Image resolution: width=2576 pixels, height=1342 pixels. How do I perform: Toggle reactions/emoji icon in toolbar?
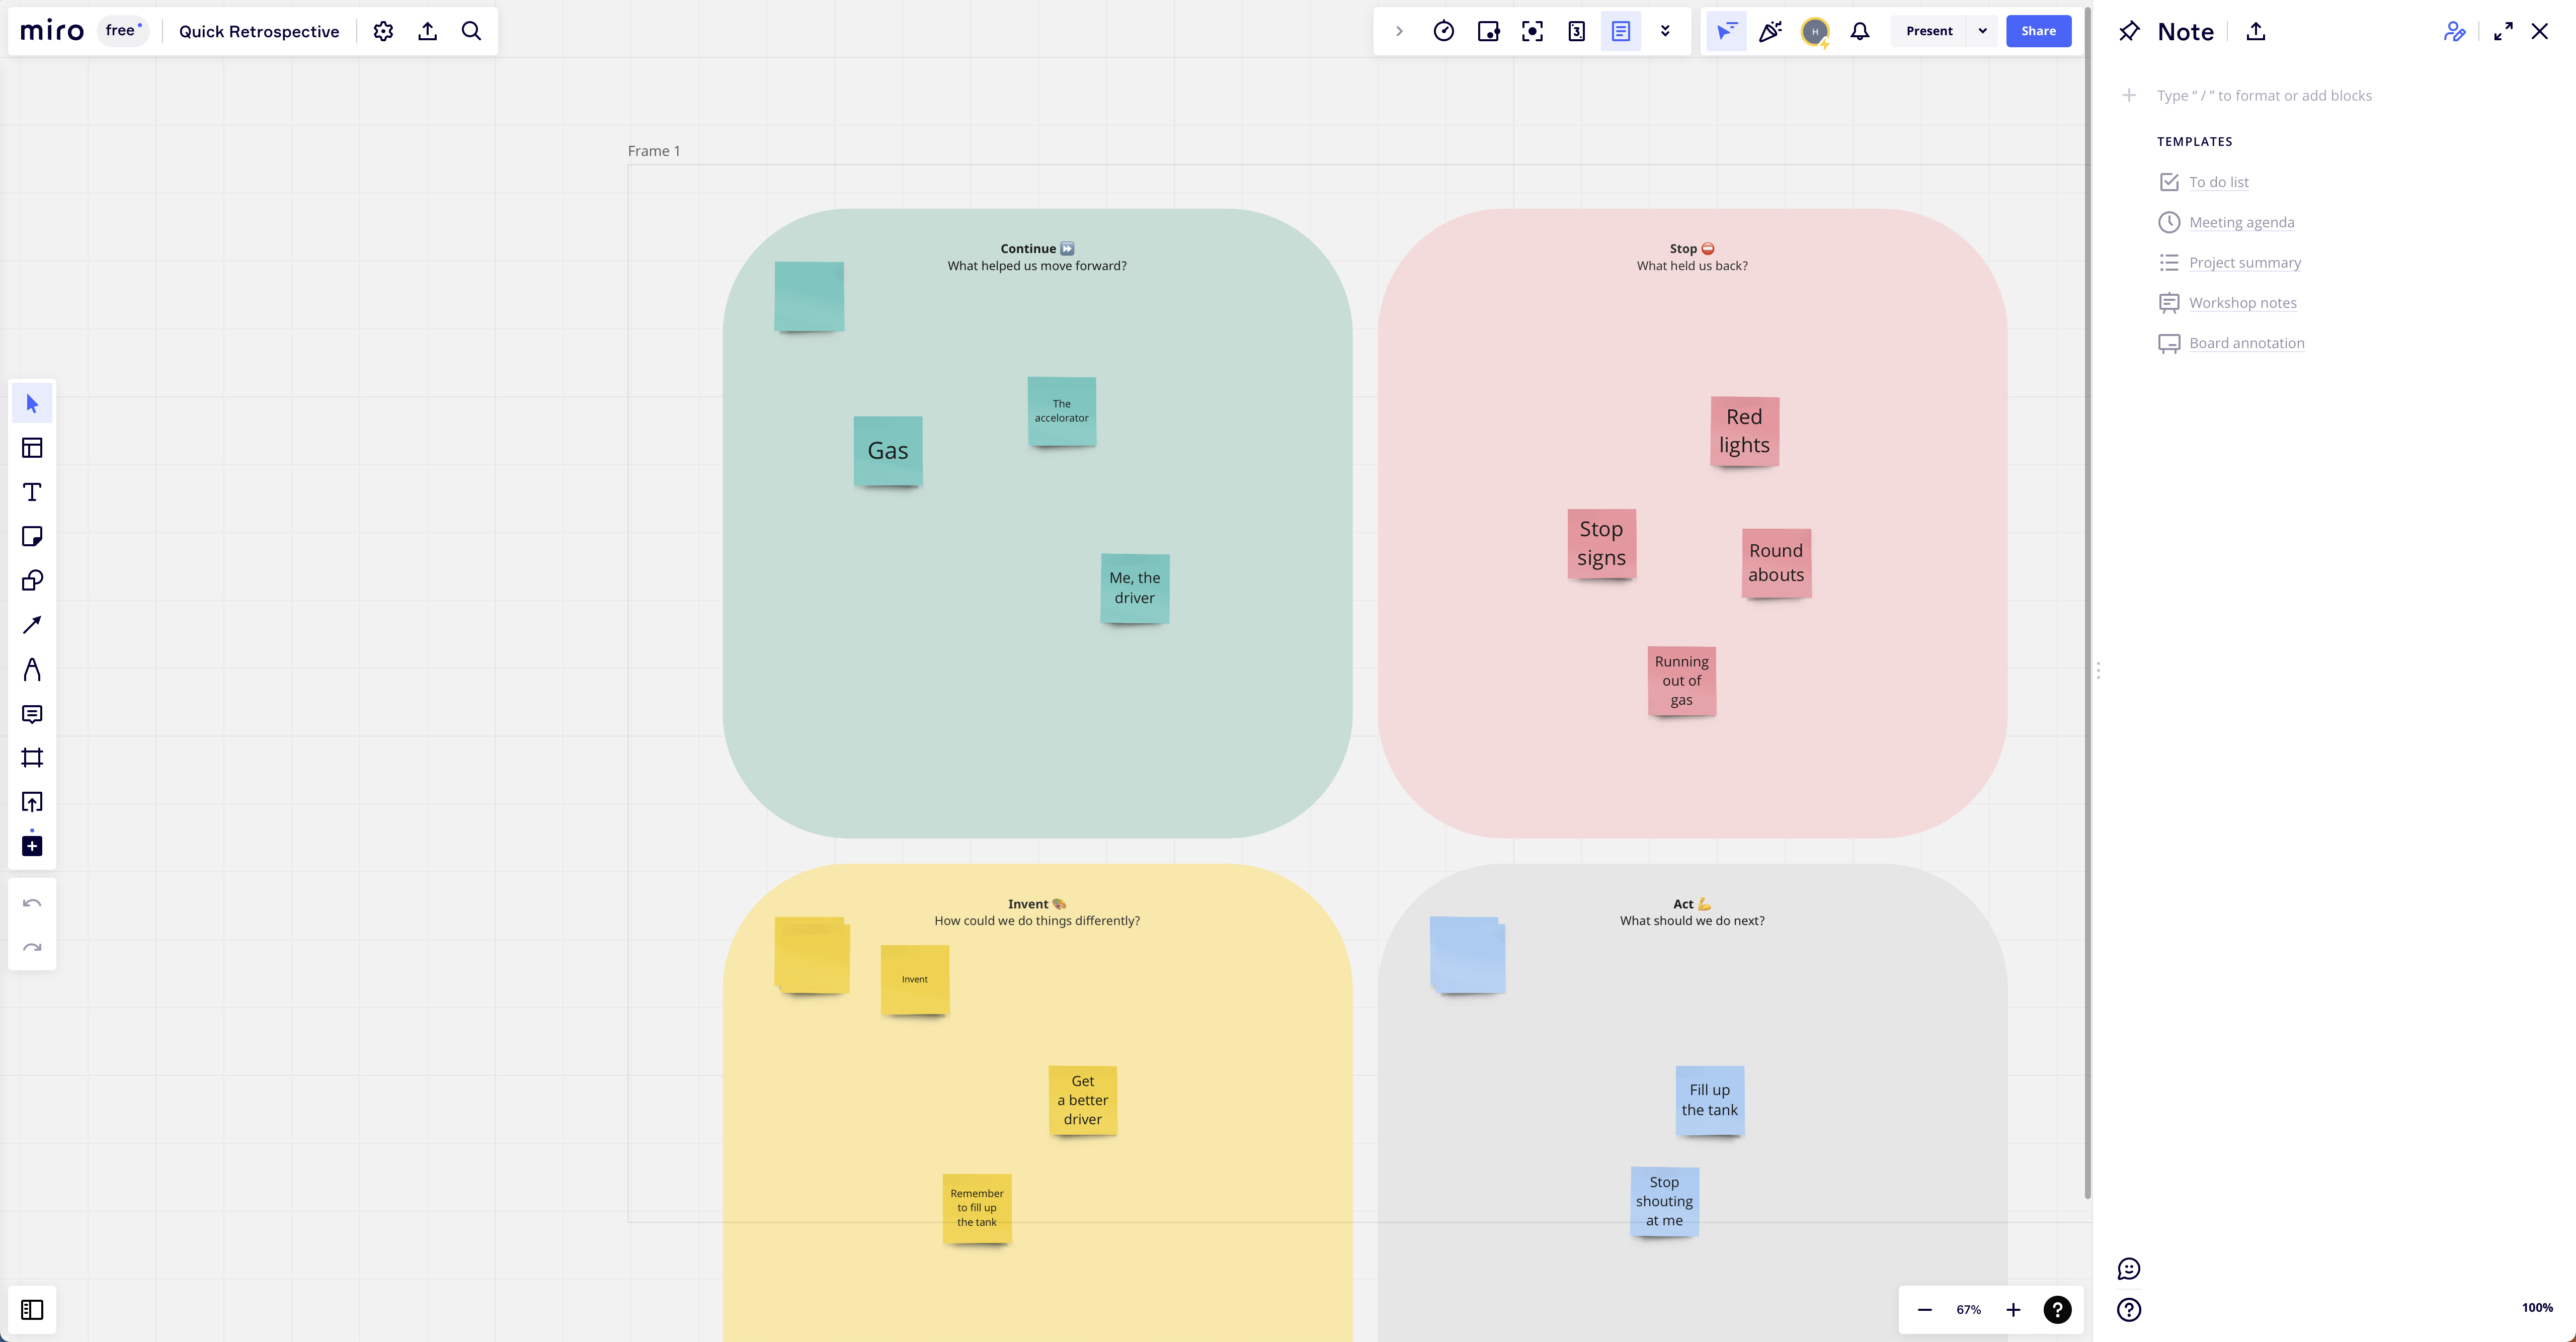click(x=2128, y=1267)
